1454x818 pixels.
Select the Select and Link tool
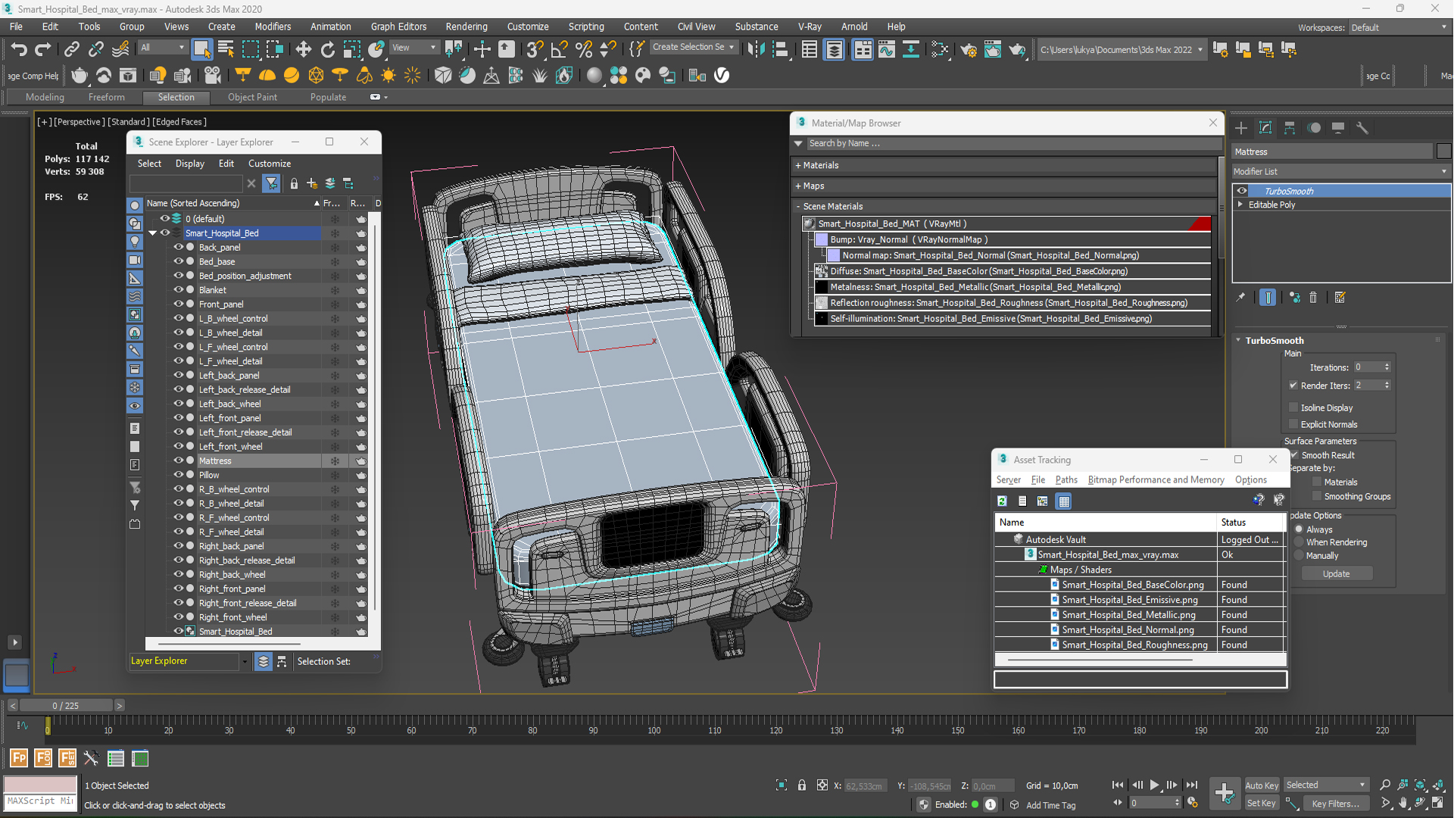tap(71, 50)
